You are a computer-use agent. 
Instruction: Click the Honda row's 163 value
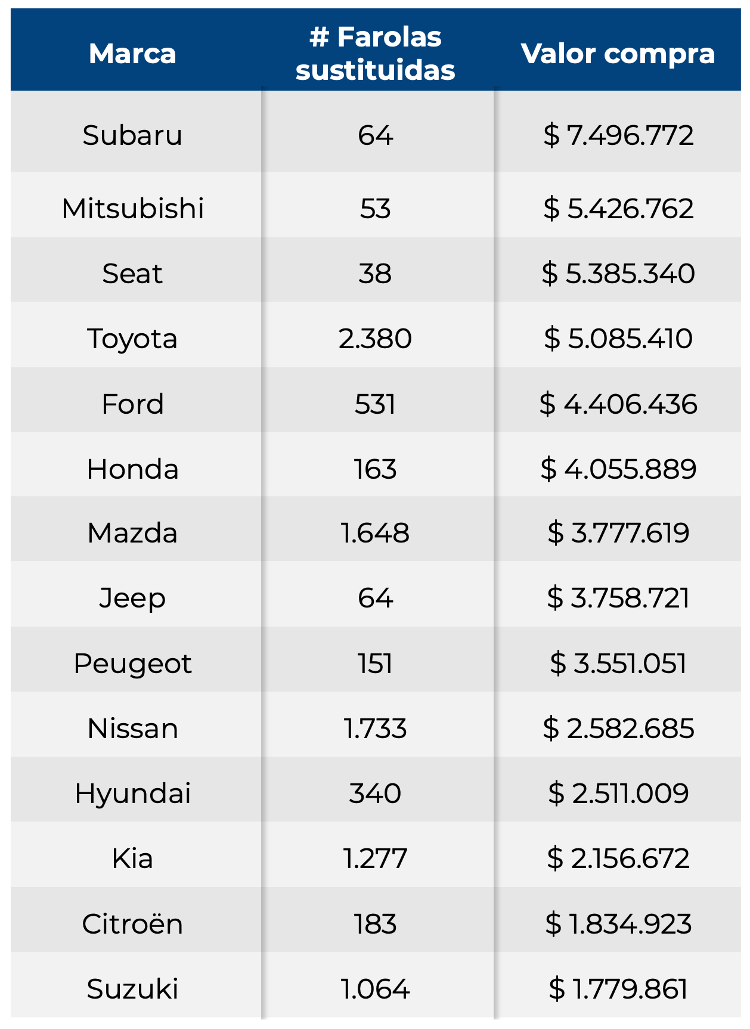click(375, 469)
